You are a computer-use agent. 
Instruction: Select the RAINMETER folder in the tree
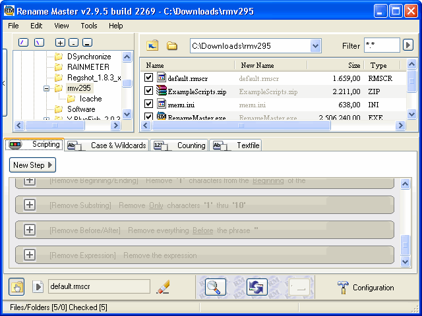coord(88,67)
